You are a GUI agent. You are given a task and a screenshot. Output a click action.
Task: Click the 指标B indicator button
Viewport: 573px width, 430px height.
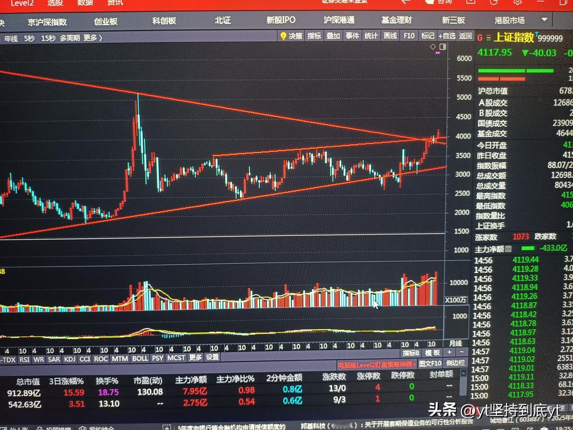point(410,353)
